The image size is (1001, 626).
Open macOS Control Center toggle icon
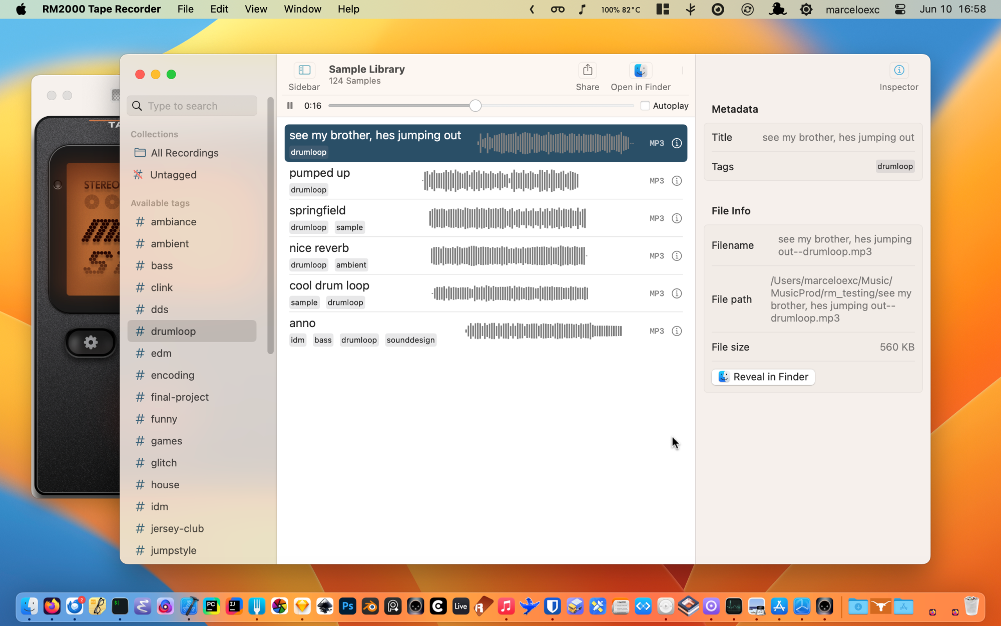click(x=900, y=9)
